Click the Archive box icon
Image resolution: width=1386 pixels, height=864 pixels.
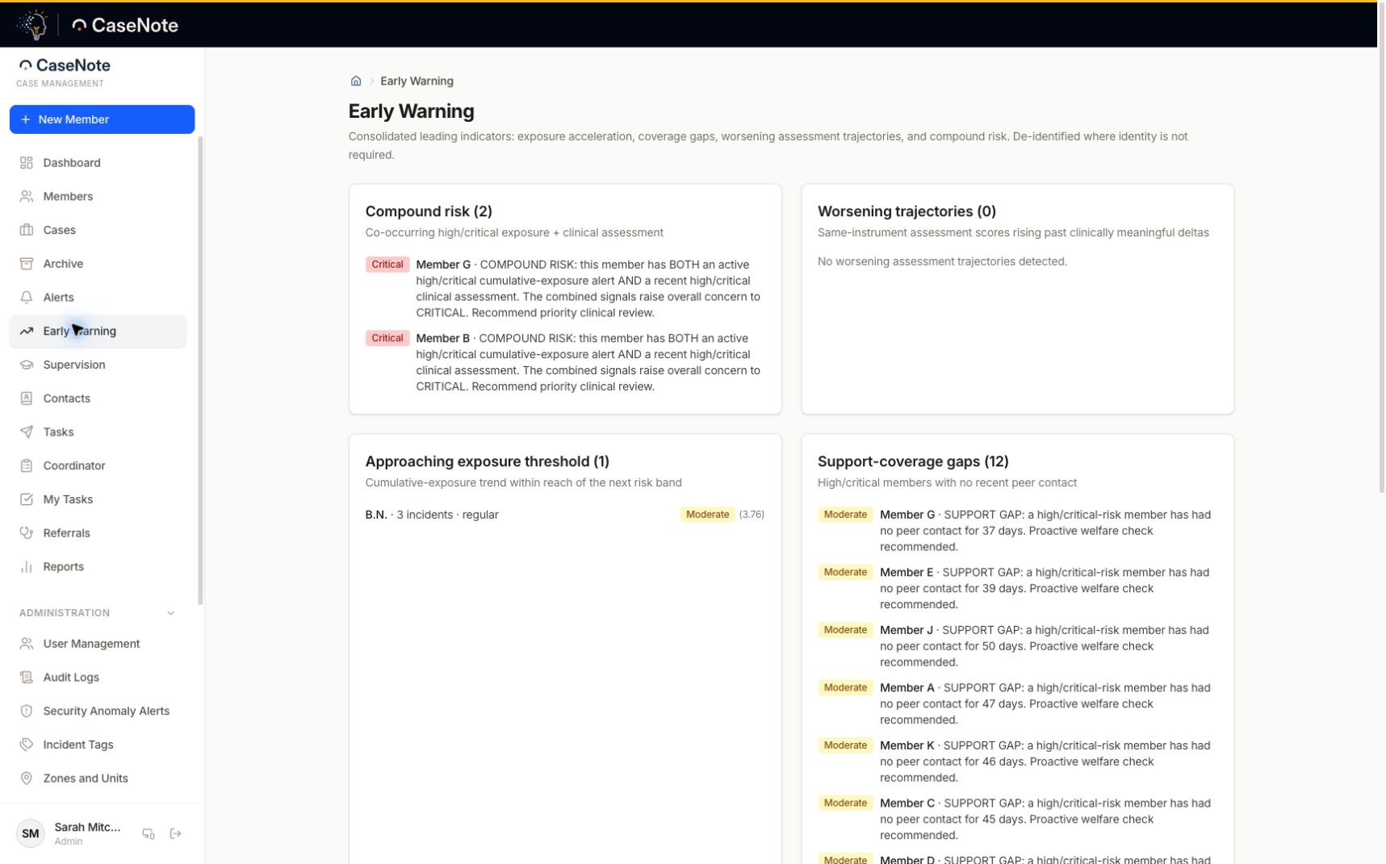27,264
